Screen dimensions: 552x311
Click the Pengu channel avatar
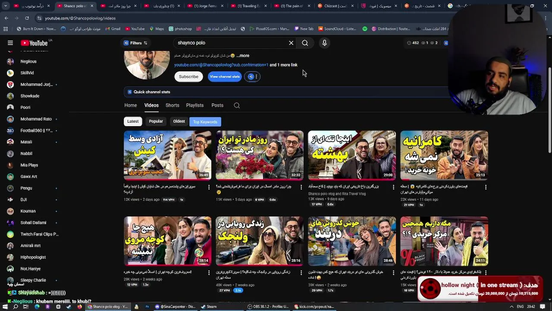click(x=10, y=188)
